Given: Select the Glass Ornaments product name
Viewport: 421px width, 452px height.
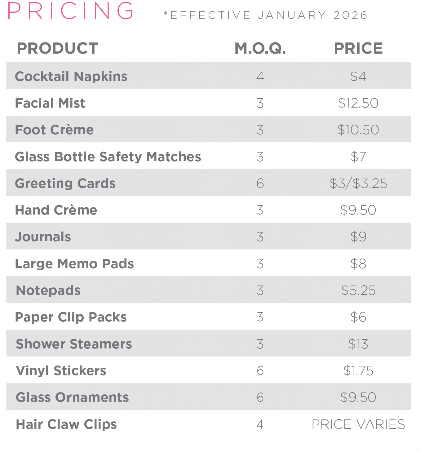Looking at the screenshot, I should 72,397.
